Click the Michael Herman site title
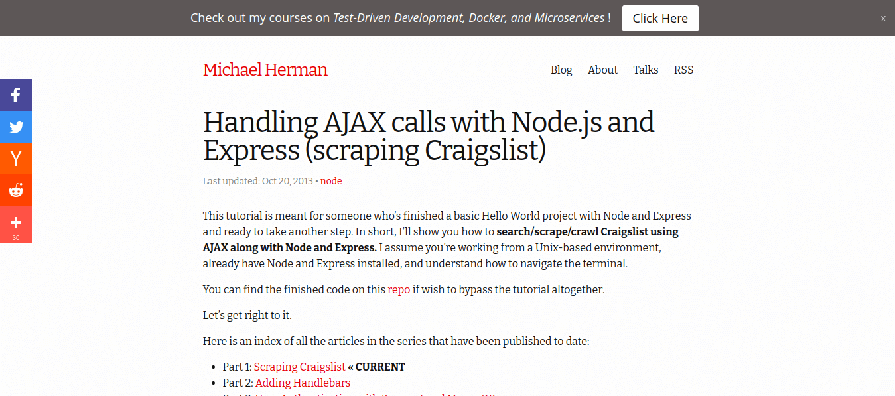The image size is (895, 396). pyautogui.click(x=265, y=69)
